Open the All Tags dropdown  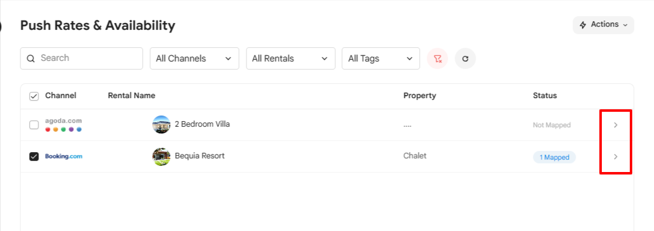(381, 58)
